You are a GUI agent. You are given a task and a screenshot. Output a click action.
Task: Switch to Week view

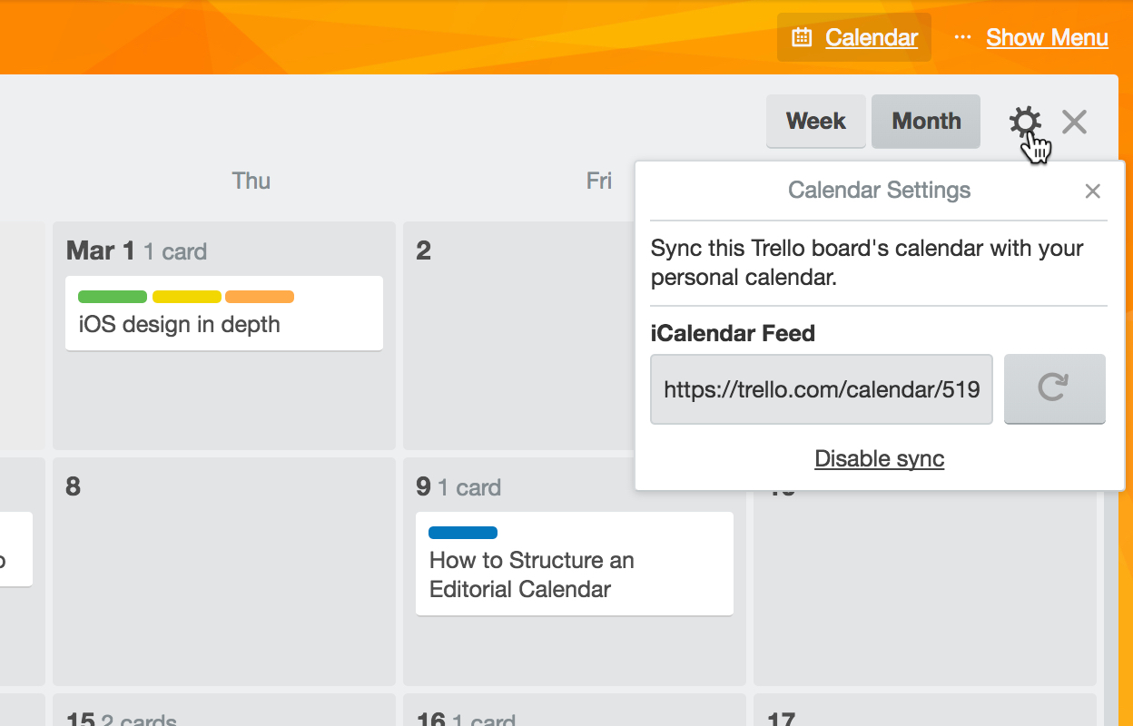[815, 121]
